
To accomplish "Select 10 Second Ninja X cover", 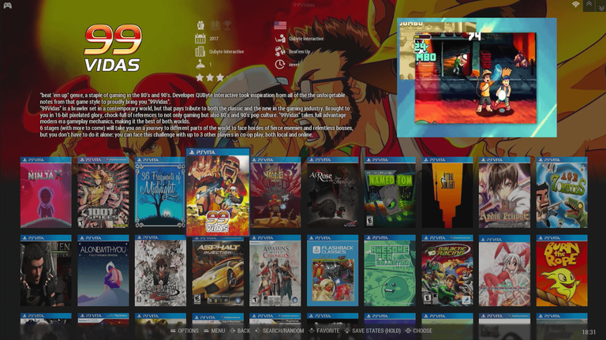I will click(46, 192).
